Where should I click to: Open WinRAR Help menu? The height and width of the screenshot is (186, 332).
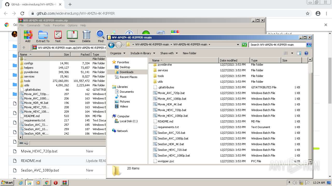point(83,25)
